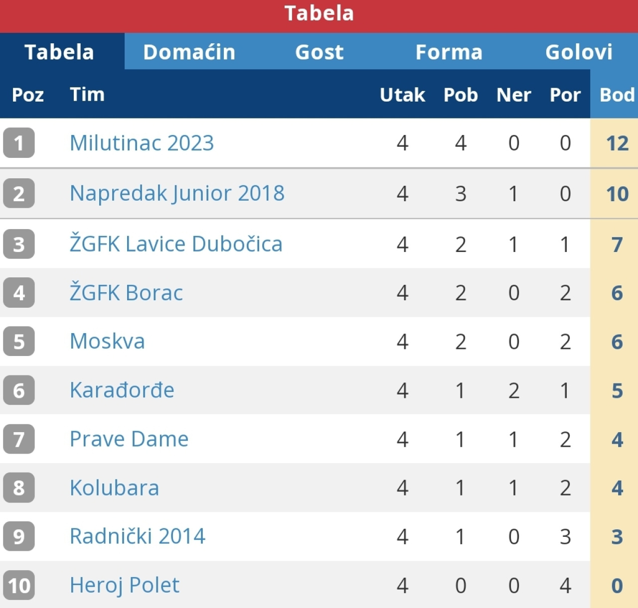638x608 pixels.
Task: Select the Kolubara team link
Action: tap(114, 488)
